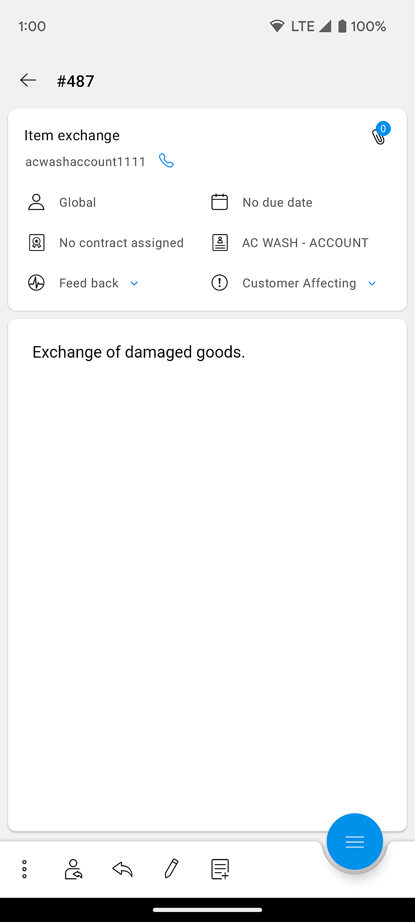The width and height of the screenshot is (415, 922).
Task: Tap the reply arrow icon
Action: (x=123, y=869)
